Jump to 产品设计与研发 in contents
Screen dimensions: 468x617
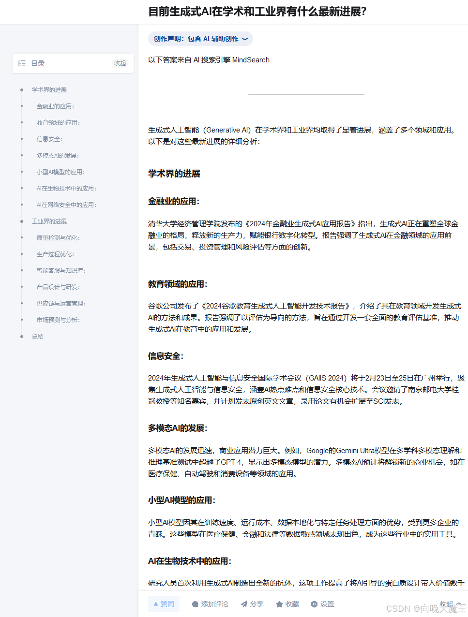[x=58, y=287]
